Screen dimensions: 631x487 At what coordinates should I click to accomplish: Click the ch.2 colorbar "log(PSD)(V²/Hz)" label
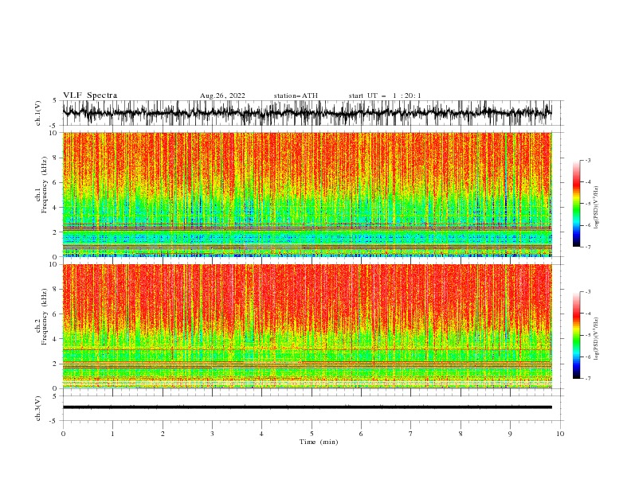(596, 339)
